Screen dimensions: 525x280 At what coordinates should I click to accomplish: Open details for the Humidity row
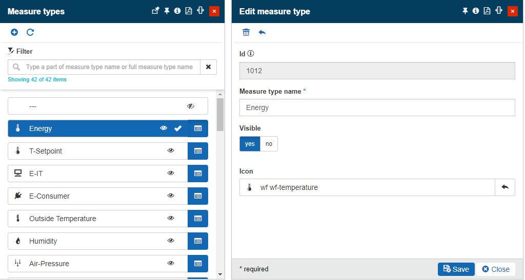[x=198, y=241]
